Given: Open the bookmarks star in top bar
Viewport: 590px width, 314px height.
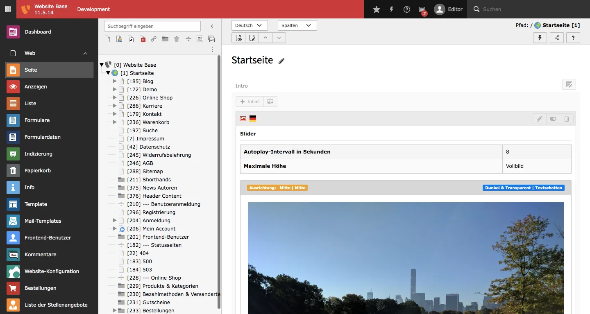Looking at the screenshot, I should pyautogui.click(x=377, y=9).
